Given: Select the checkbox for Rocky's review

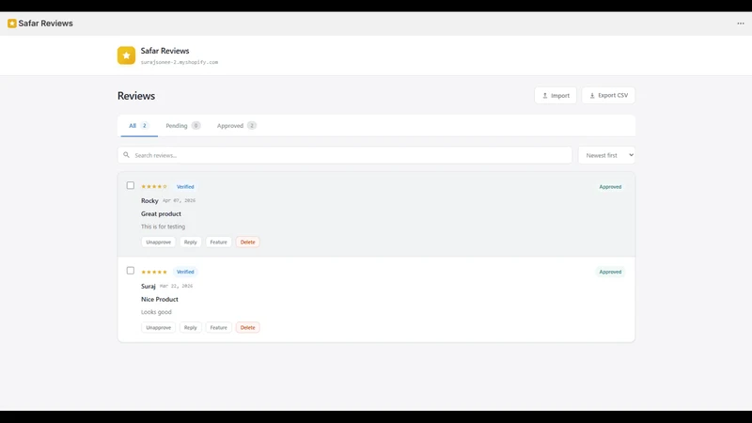Looking at the screenshot, I should tap(131, 185).
